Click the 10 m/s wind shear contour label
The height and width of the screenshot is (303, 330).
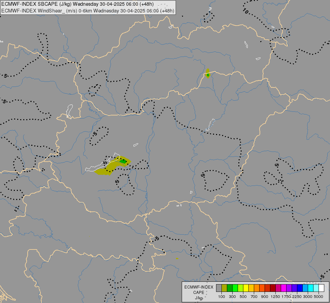tap(245, 11)
